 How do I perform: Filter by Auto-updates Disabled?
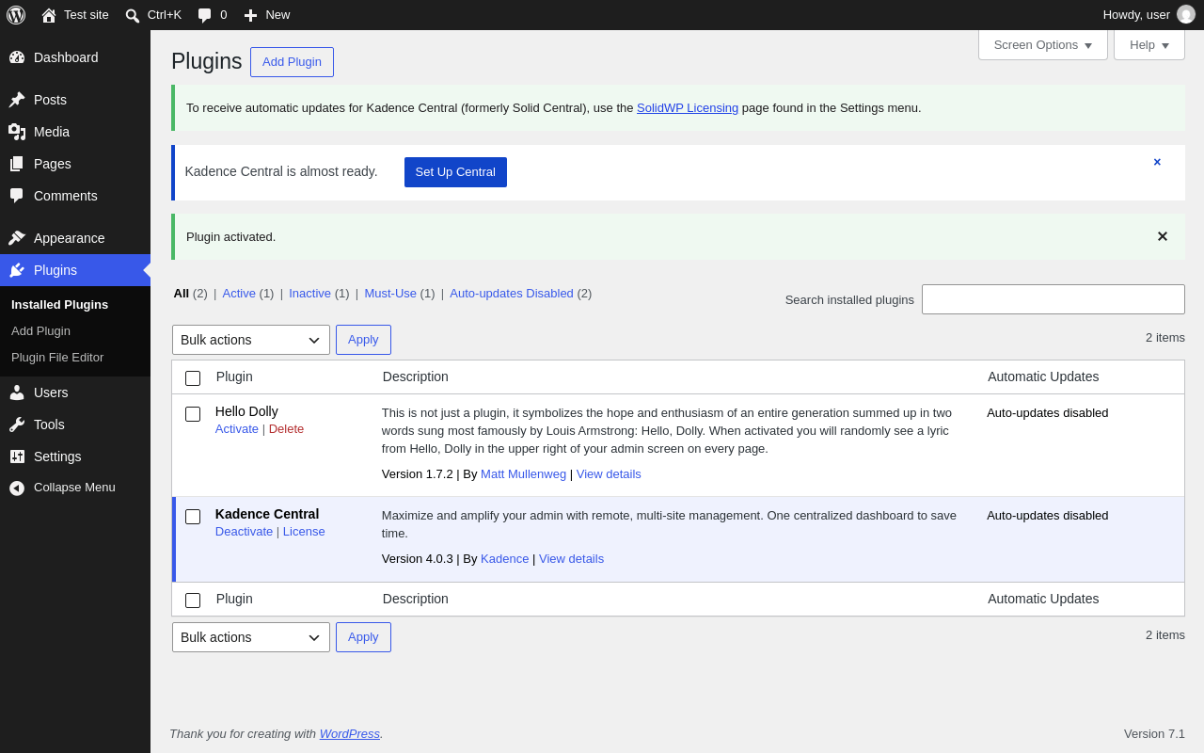point(512,294)
